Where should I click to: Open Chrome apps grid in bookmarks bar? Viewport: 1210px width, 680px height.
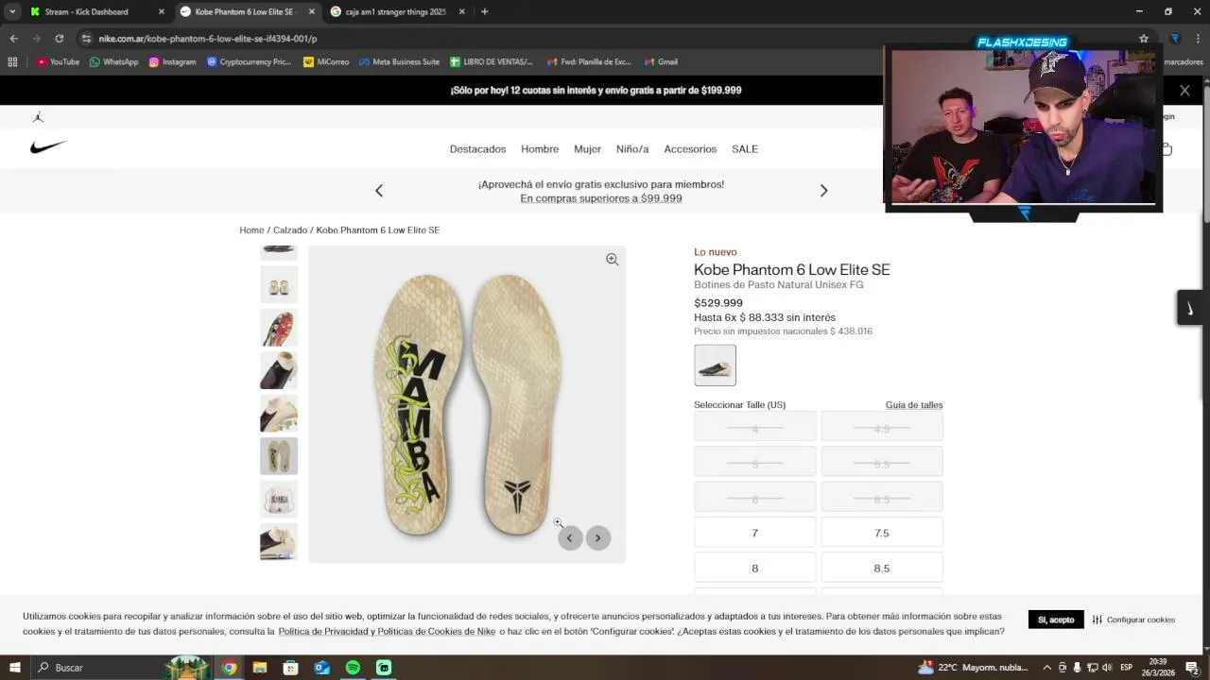click(x=12, y=62)
